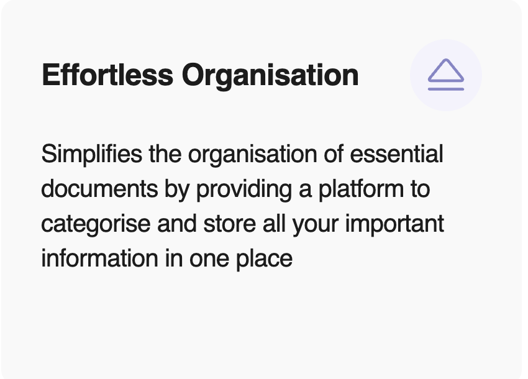Click the word "Effortless" in the heading
Image resolution: width=528 pixels, height=379 pixels.
pyautogui.click(x=107, y=75)
